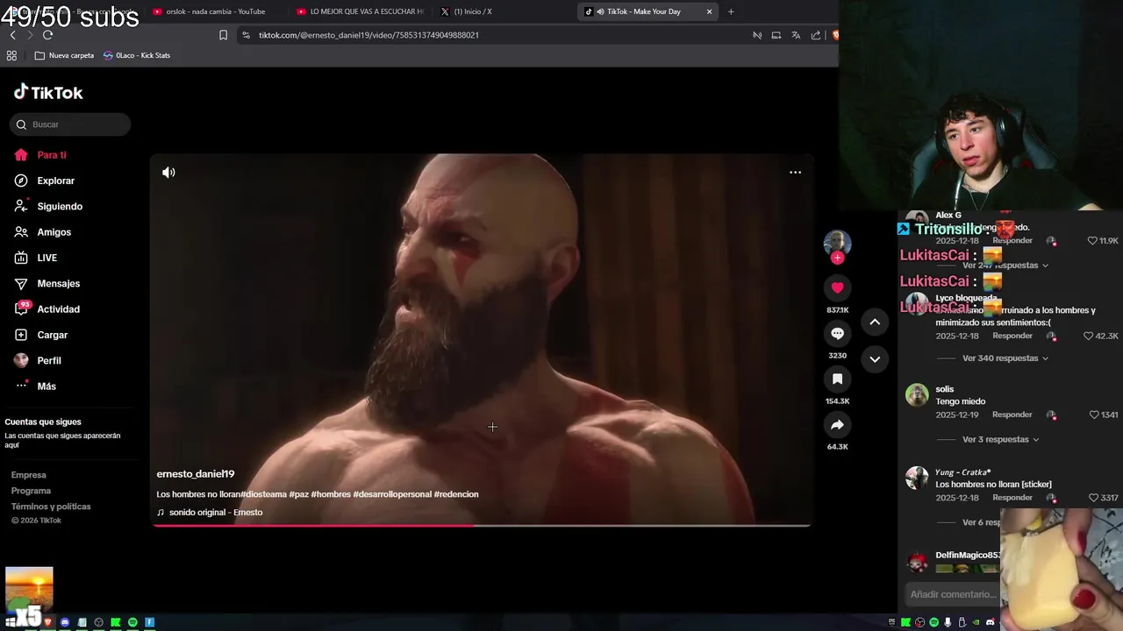The height and width of the screenshot is (631, 1123).
Task: Bookmark this page via address bar icon
Action: (223, 35)
